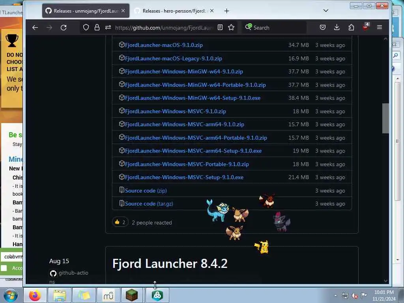Reload the page with the refresh icon
This screenshot has height=303, width=404.
(x=64, y=28)
